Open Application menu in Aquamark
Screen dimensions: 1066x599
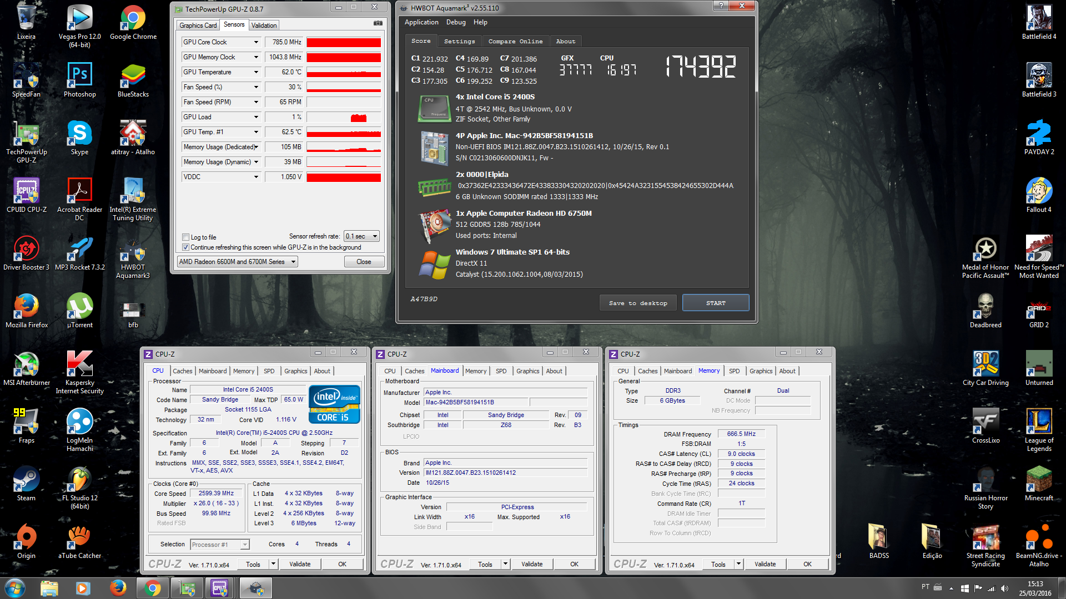pyautogui.click(x=421, y=22)
